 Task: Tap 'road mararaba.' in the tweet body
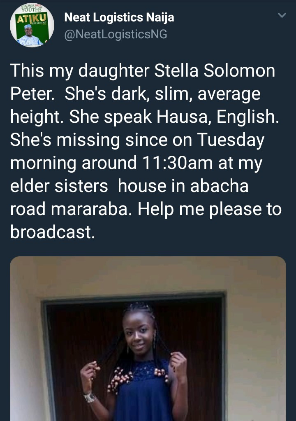pos(71,209)
